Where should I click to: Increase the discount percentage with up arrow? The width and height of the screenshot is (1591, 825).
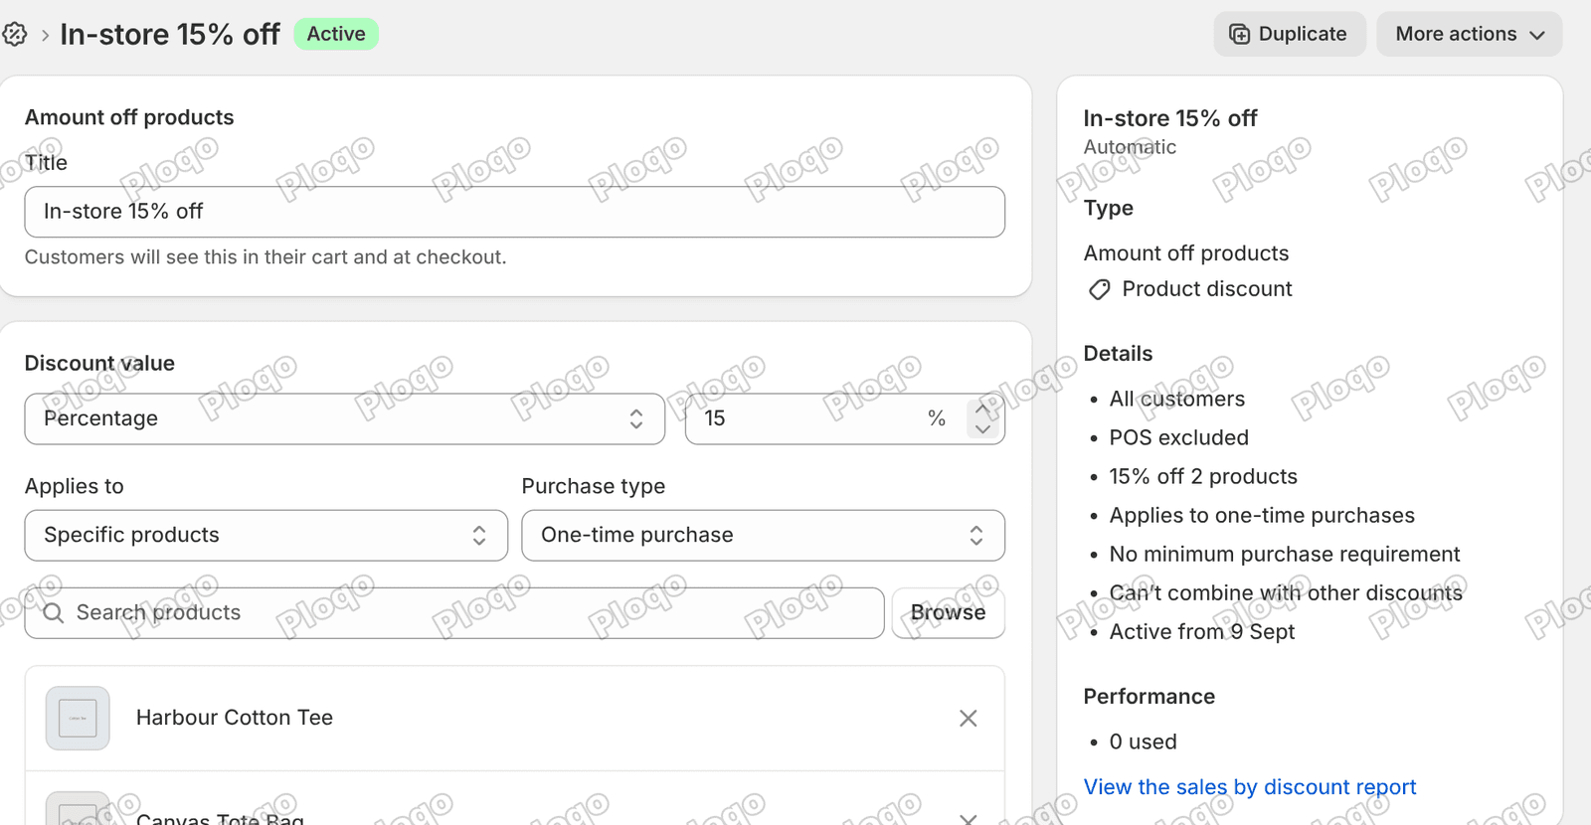click(982, 409)
